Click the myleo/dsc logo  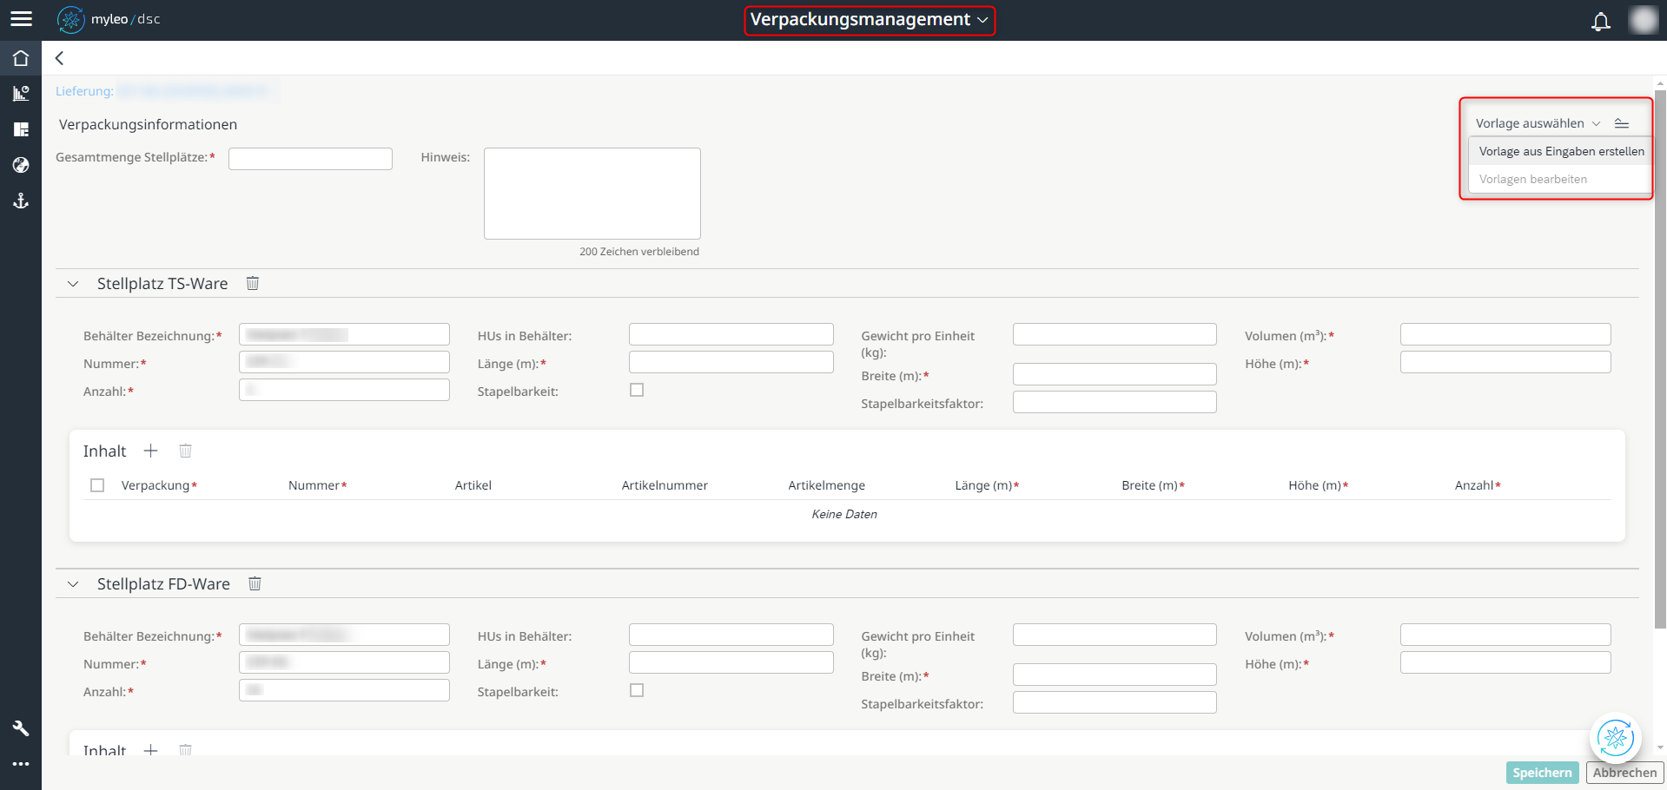click(109, 19)
